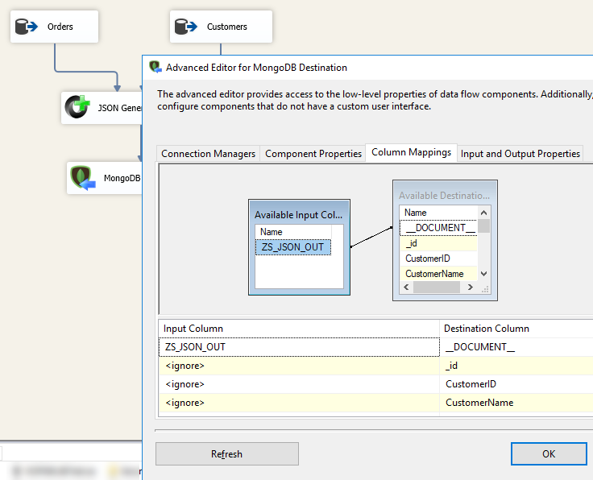This screenshot has width=593, height=480.
Task: Click the CustomerName destination column grid cell
Action: [516, 403]
